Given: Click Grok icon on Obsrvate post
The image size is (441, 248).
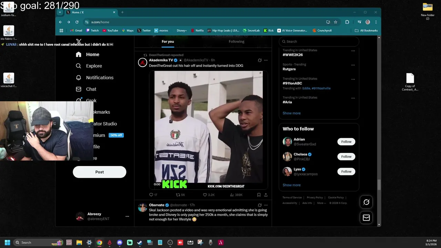Looking at the screenshot, I should point(260,205).
